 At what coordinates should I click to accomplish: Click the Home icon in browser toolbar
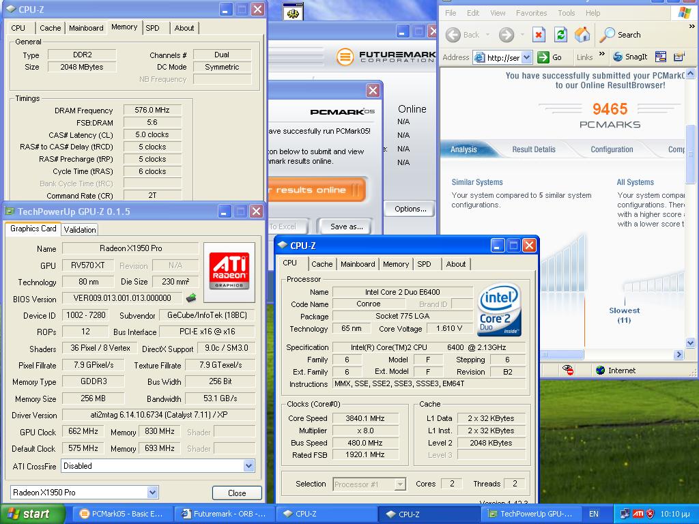point(582,35)
